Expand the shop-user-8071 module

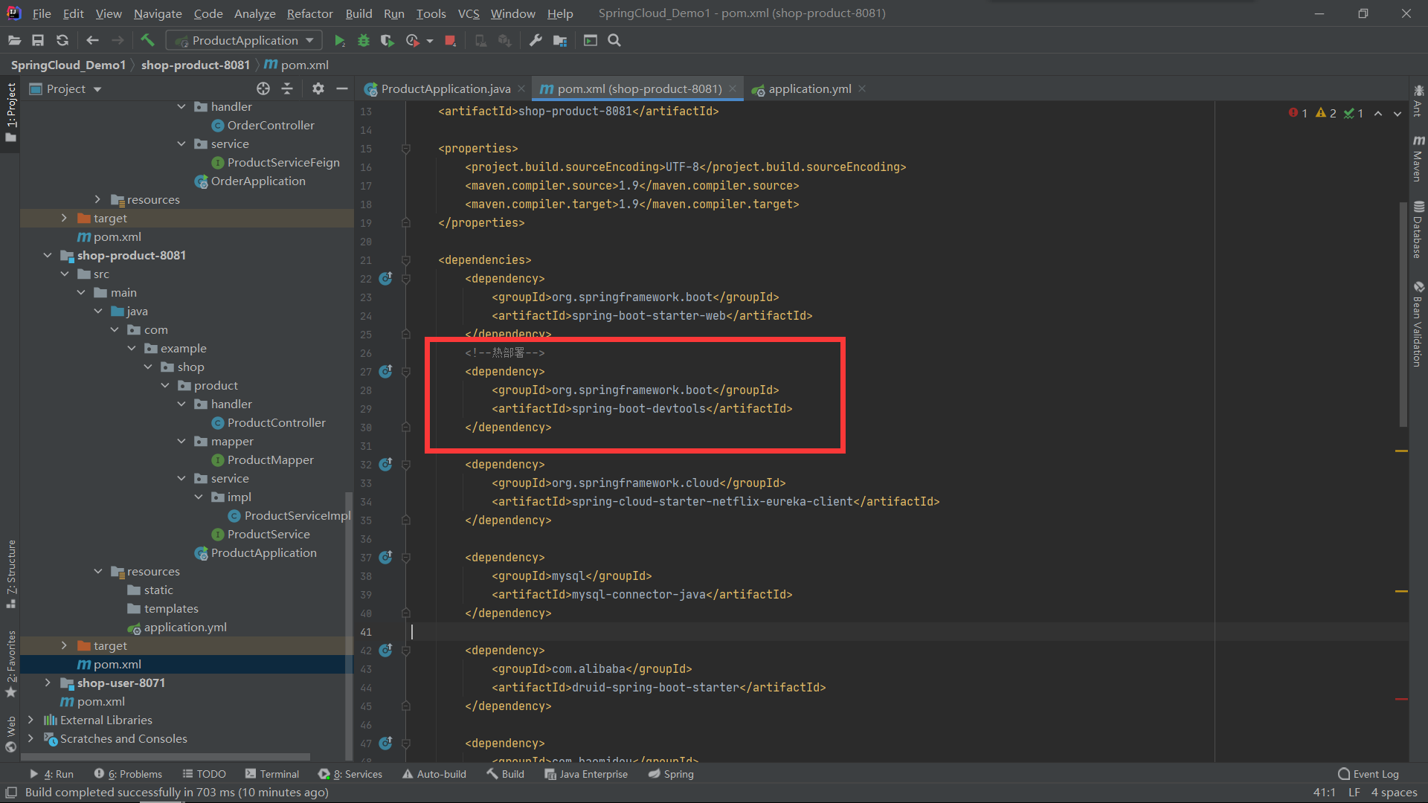[48, 683]
